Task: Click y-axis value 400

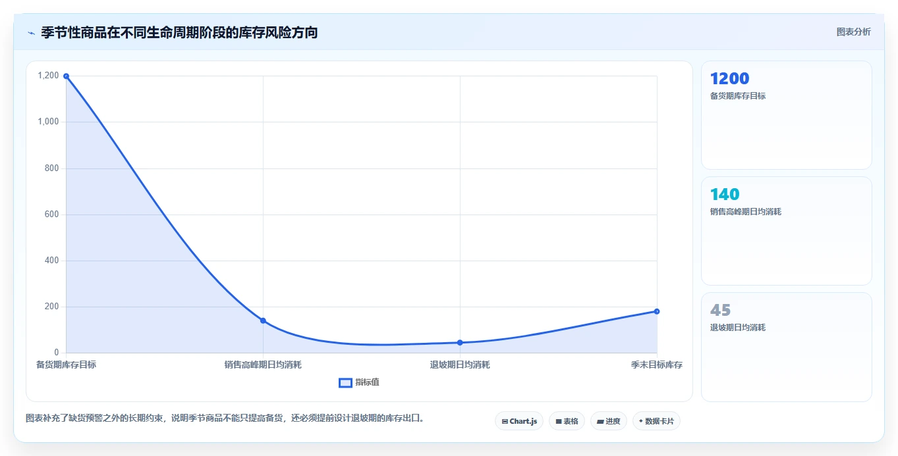Action: pyautogui.click(x=52, y=261)
